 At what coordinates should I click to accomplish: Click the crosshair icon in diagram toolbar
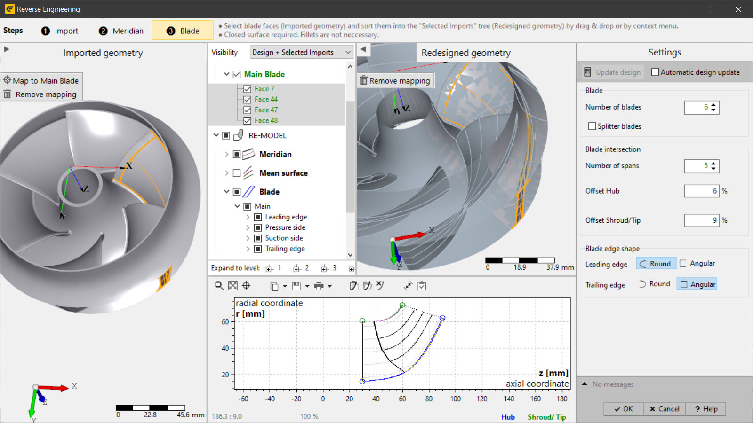[246, 286]
